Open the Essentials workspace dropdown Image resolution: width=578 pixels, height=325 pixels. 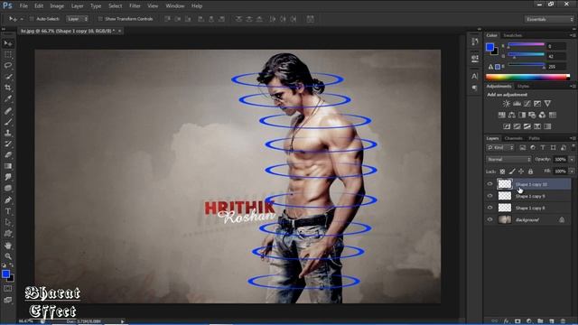click(x=549, y=19)
